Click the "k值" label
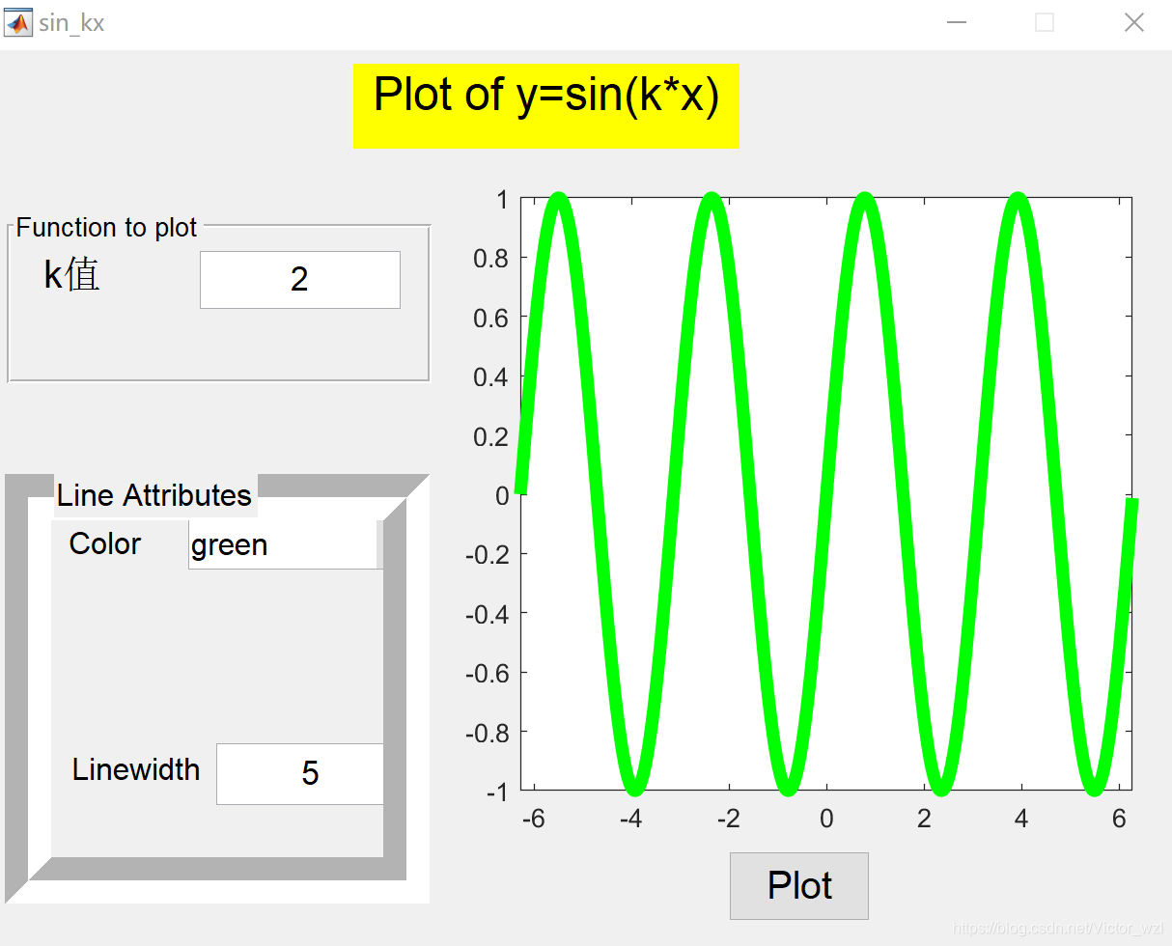The image size is (1172, 946). pyautogui.click(x=72, y=276)
